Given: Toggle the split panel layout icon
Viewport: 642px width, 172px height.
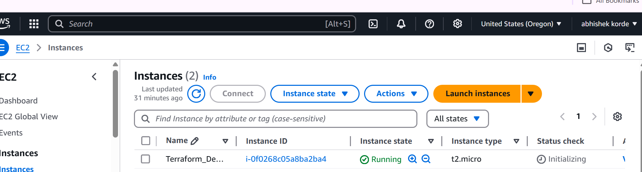Looking at the screenshot, I should 581,48.
